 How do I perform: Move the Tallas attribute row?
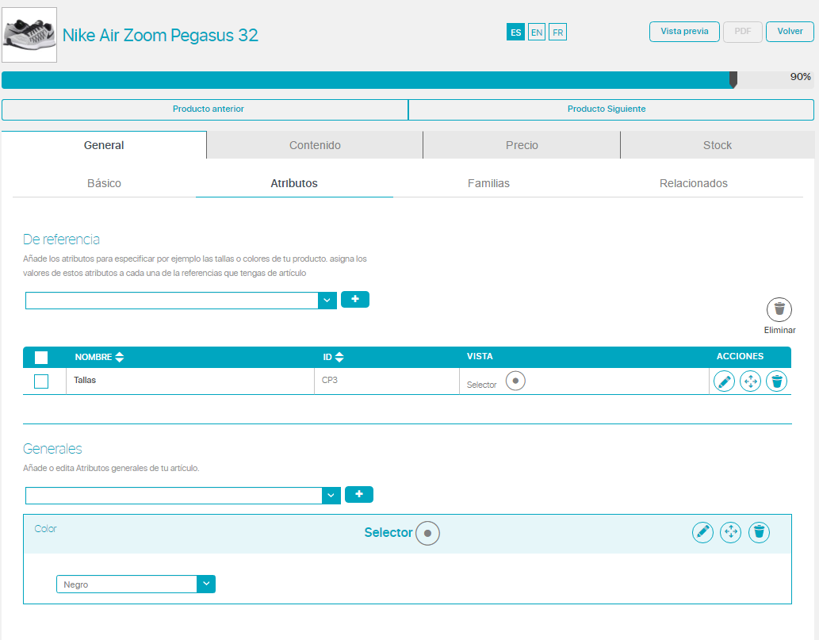750,381
